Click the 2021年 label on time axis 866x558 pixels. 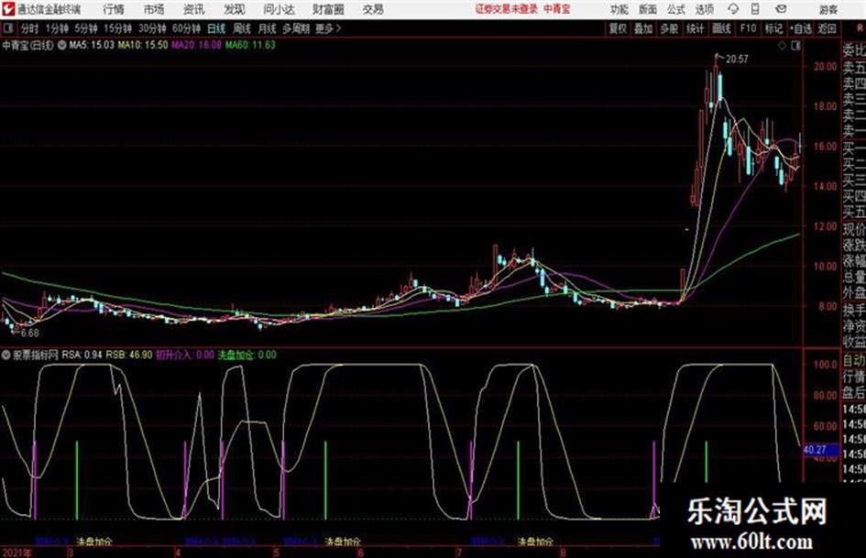[16, 553]
